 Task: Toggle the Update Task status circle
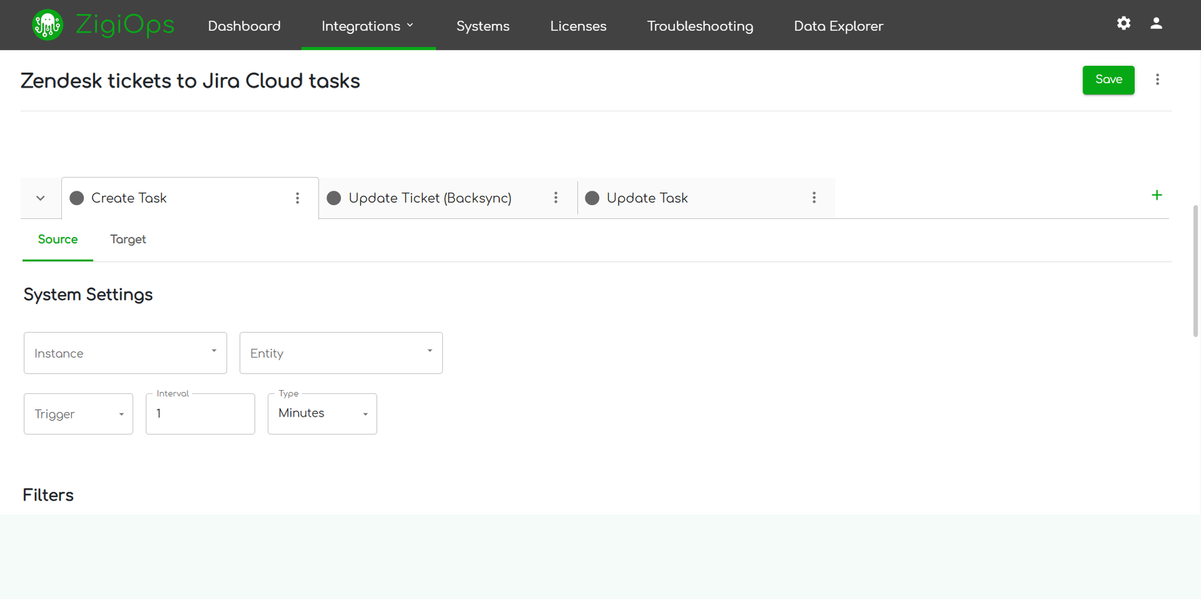pyautogui.click(x=592, y=198)
